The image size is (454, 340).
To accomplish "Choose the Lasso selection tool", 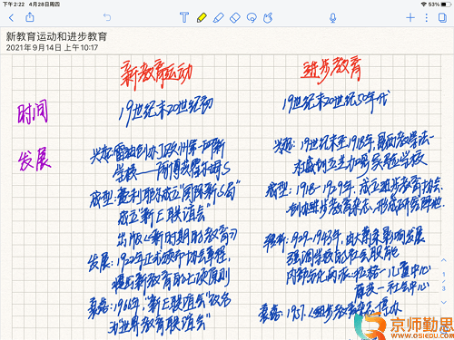I will coord(252,17).
